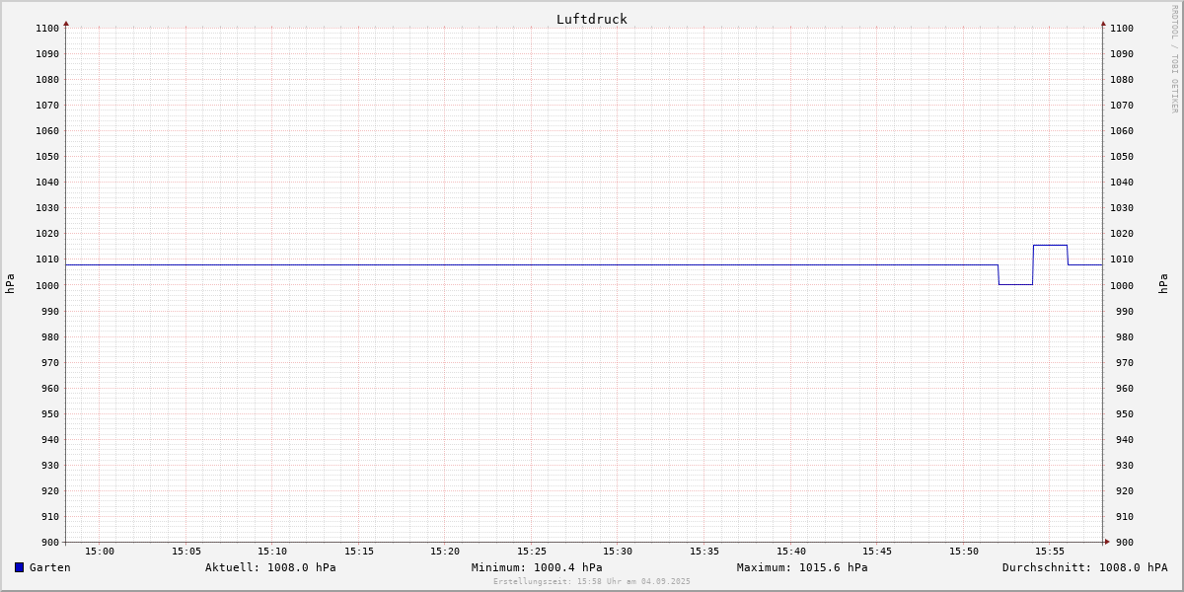1184x592 pixels.
Task: Click the 15:00 time axis label
Action: point(100,552)
